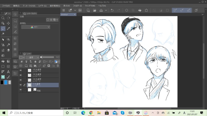
Task: Click Save icon in command bar
Action: pos(101,10)
